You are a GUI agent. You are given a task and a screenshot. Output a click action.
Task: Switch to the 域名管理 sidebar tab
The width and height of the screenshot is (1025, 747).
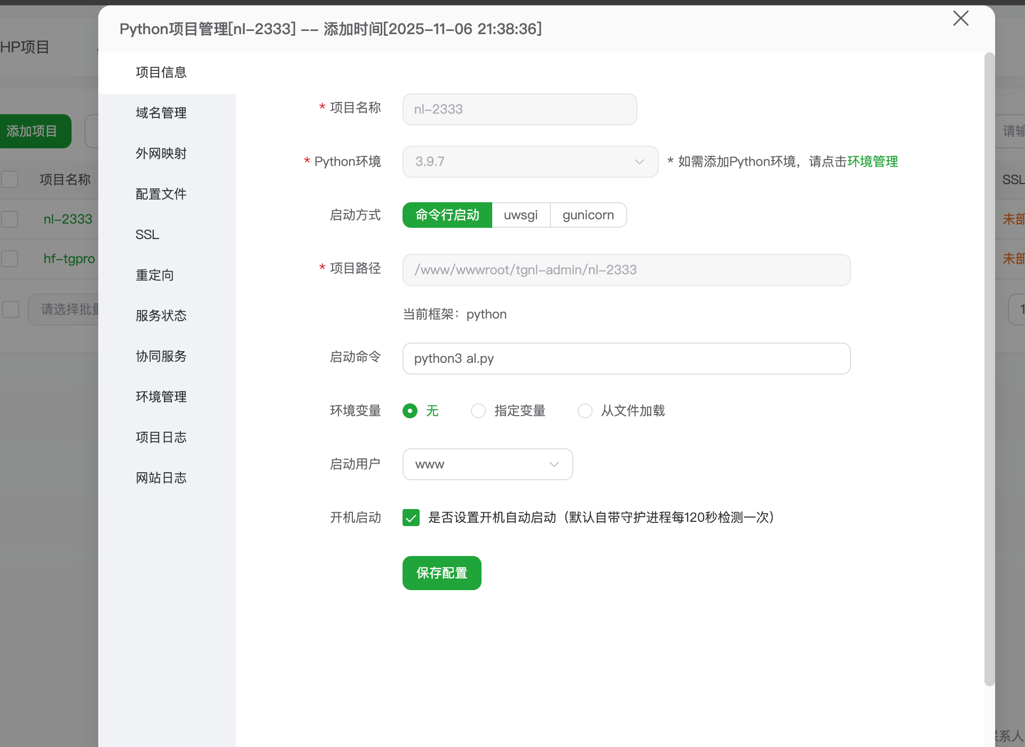coord(161,113)
